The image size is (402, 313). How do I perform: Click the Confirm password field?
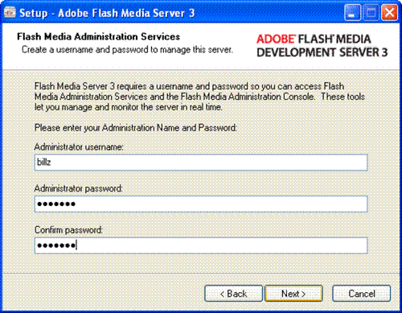[201, 245]
